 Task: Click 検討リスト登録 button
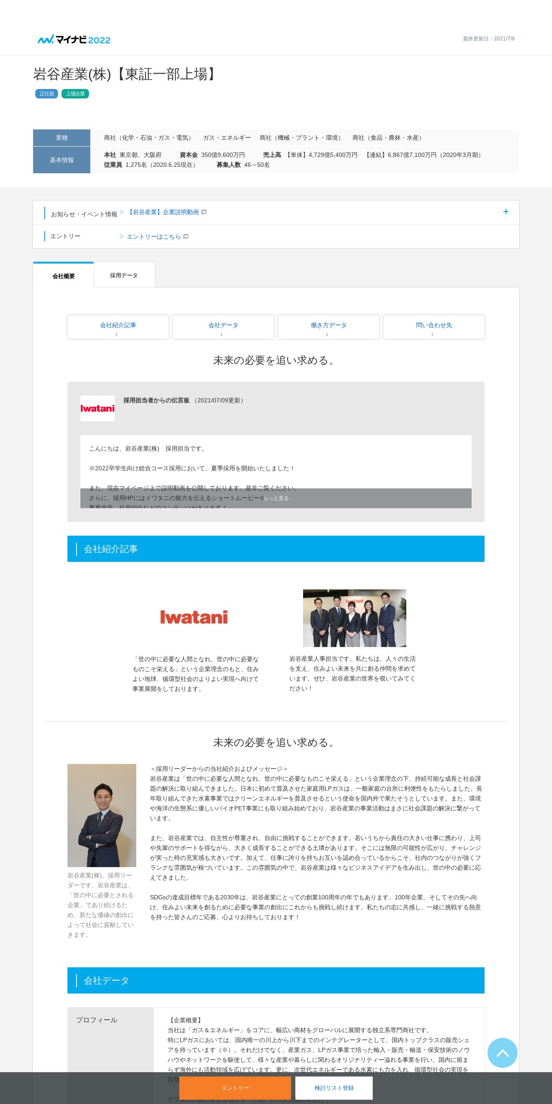[334, 1088]
